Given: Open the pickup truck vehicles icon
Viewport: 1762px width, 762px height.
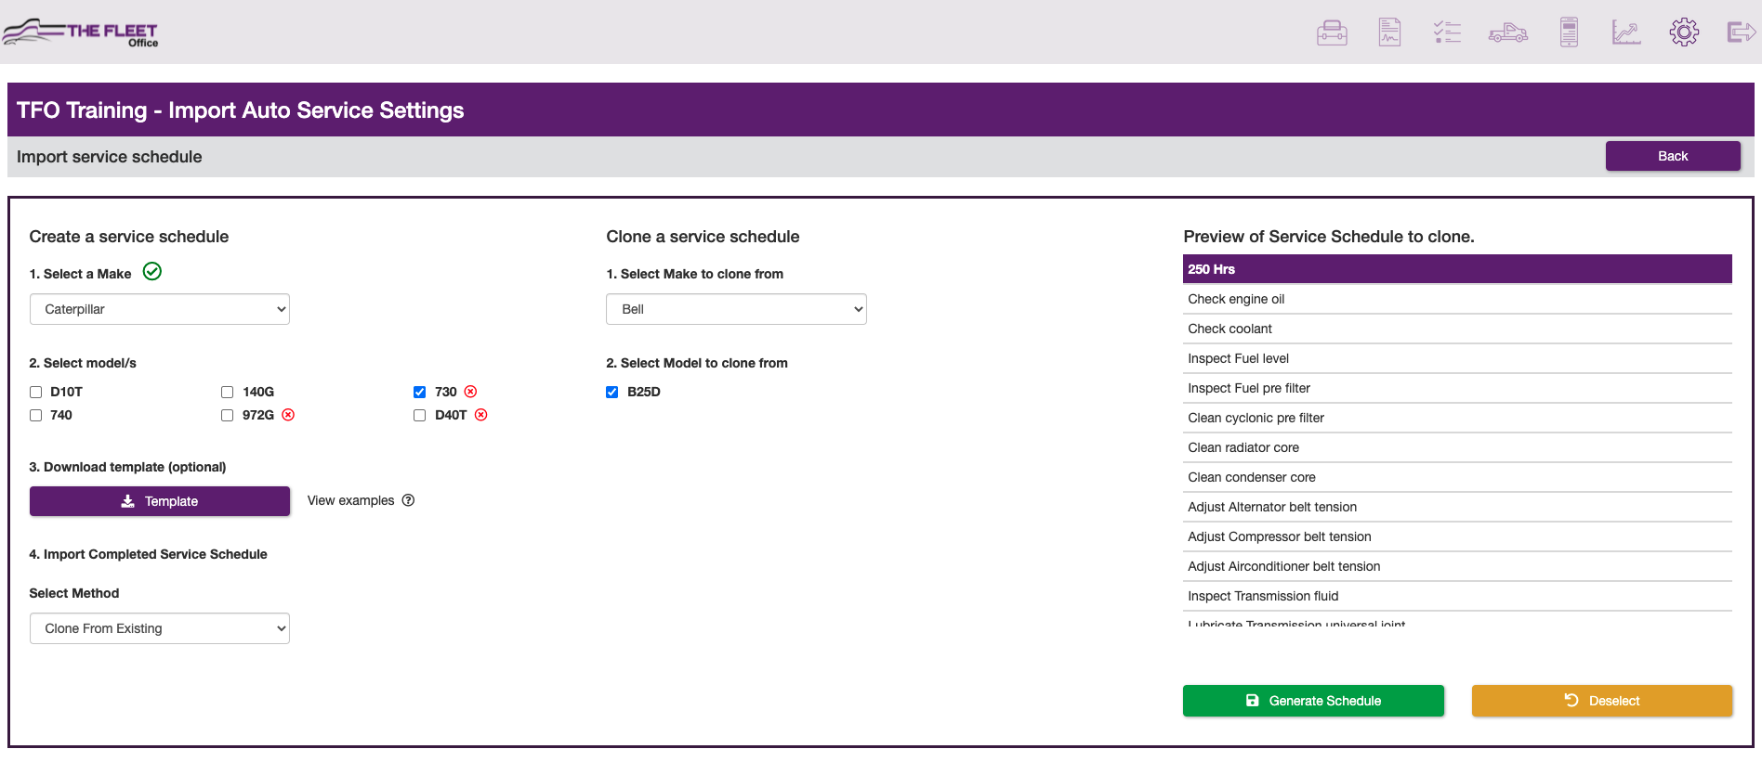Looking at the screenshot, I should [1507, 32].
